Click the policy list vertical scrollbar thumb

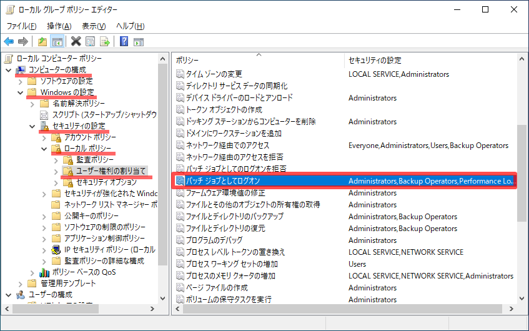(x=522, y=174)
